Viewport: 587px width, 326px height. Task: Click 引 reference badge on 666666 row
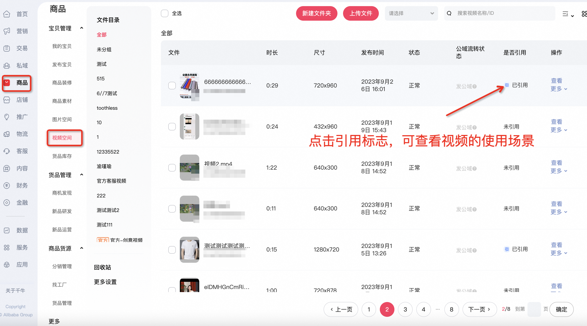point(507,85)
